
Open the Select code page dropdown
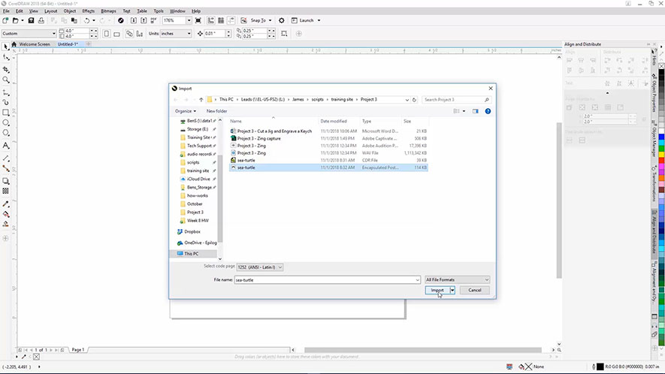click(260, 266)
